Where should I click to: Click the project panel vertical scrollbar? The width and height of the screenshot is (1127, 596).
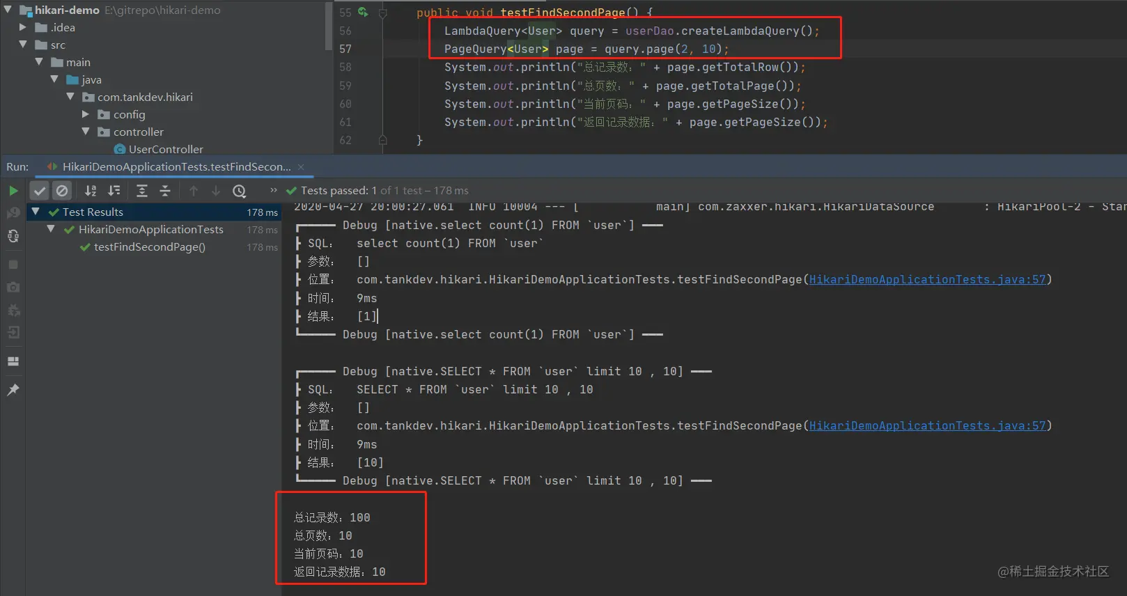tap(329, 26)
